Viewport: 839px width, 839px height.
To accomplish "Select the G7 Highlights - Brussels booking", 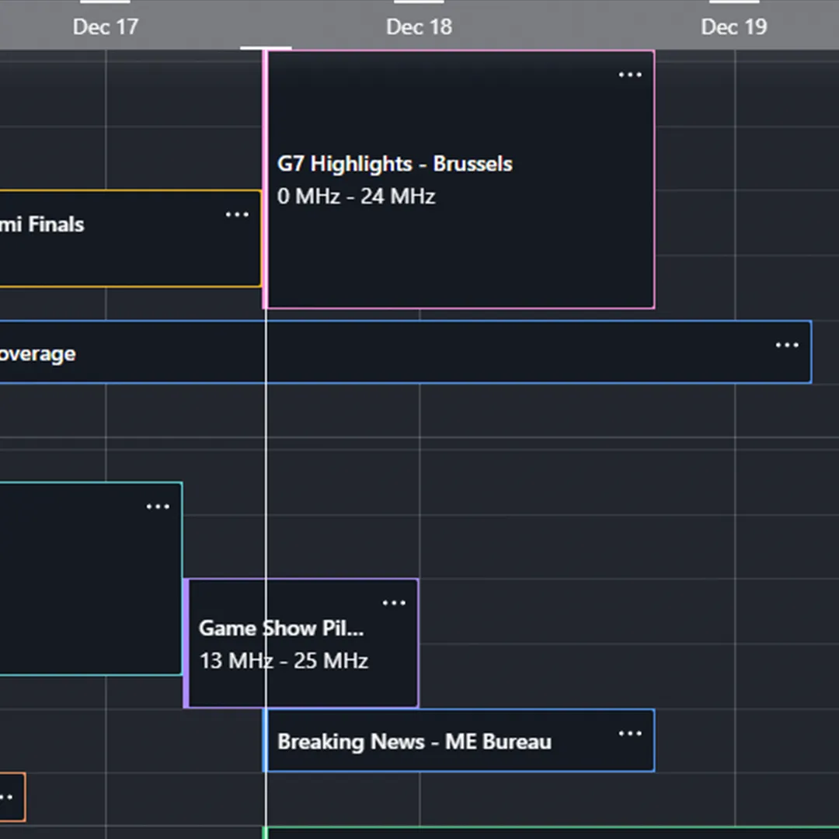I will pos(460,179).
